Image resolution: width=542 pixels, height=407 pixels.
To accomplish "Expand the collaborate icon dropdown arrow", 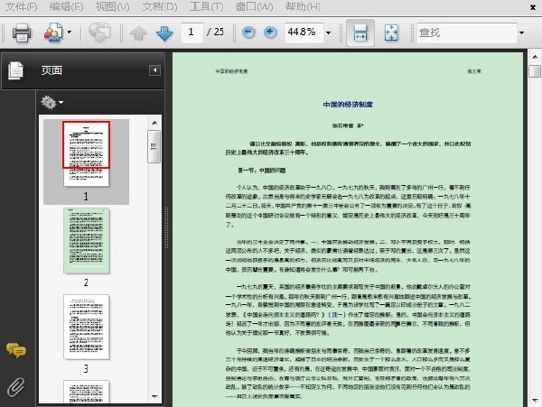I will 70,32.
